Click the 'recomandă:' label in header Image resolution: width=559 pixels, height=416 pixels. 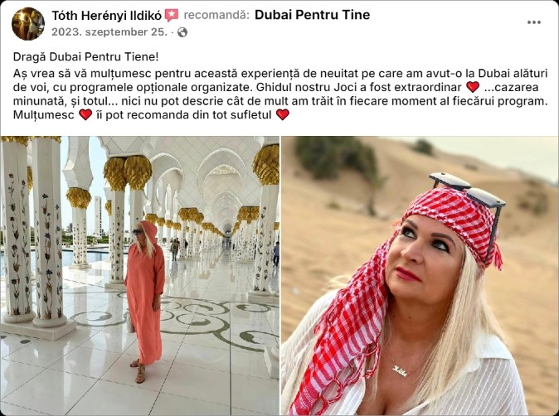tap(216, 15)
